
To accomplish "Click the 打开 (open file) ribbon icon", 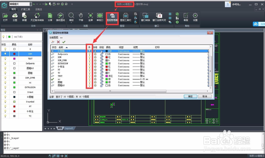I will coord(5,17).
